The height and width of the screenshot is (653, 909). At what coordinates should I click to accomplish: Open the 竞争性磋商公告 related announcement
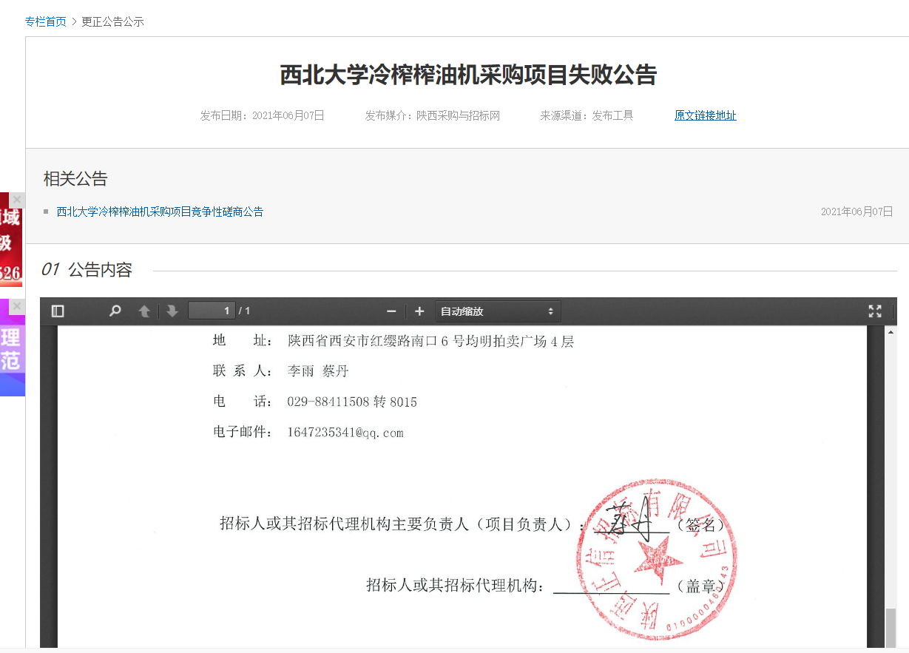(160, 212)
